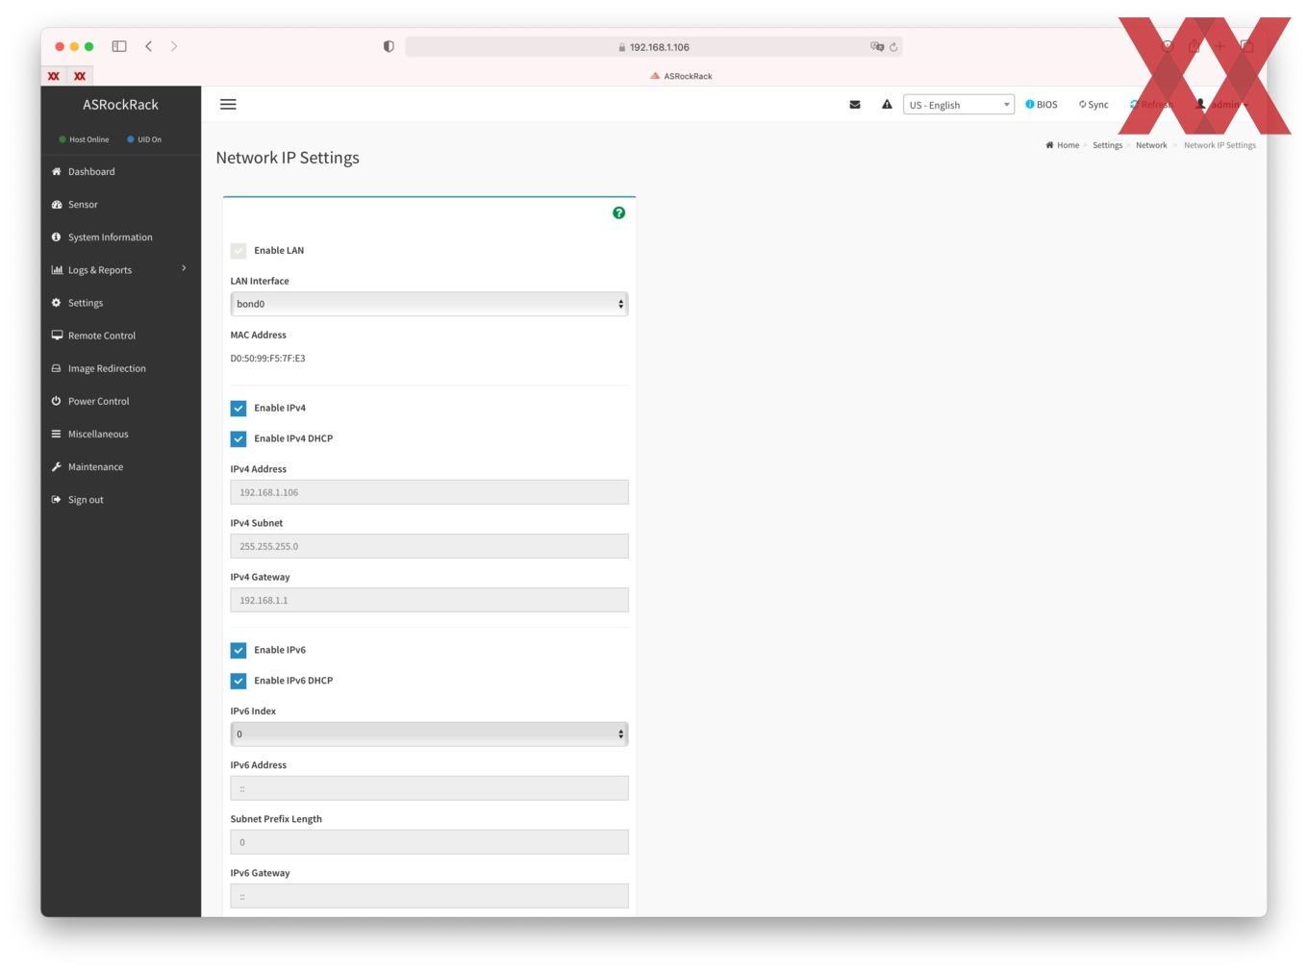Open Maintenance in the sidebar
The image size is (1308, 971).
point(95,465)
